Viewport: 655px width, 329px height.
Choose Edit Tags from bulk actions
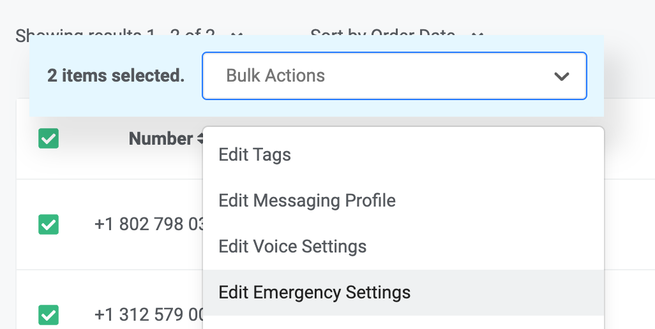pos(403,155)
